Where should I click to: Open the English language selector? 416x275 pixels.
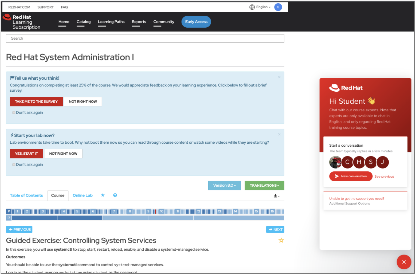click(x=262, y=7)
